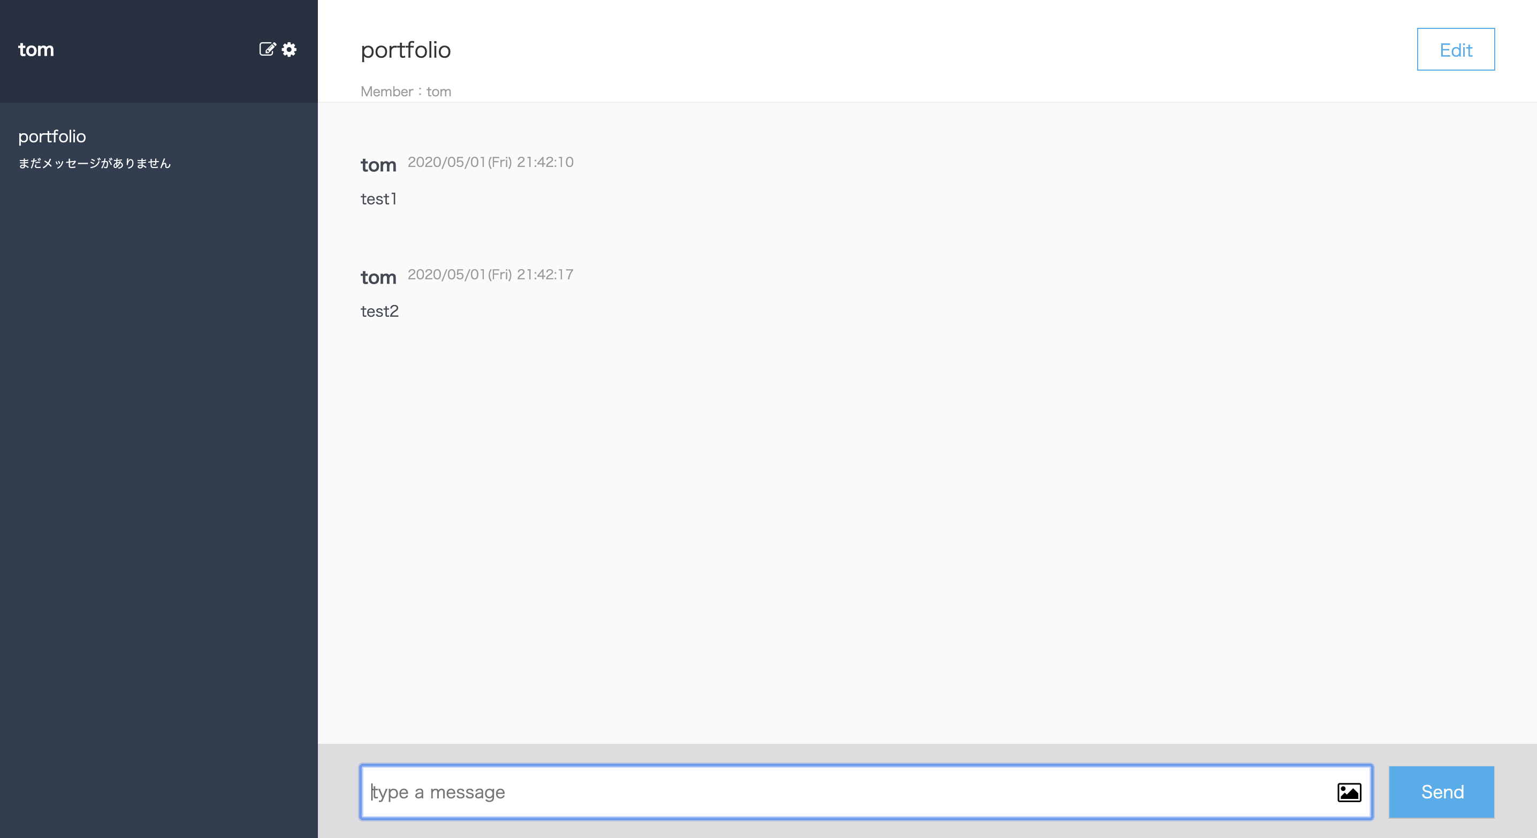
Task: Click the timestamp of tom's first message
Action: click(x=490, y=162)
